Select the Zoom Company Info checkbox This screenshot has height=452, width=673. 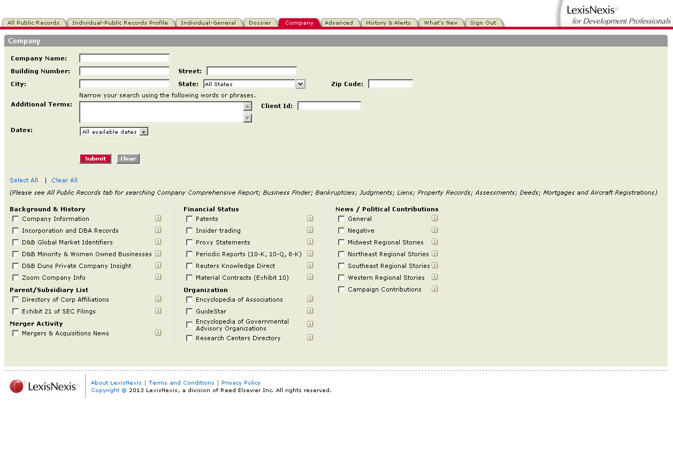16,278
